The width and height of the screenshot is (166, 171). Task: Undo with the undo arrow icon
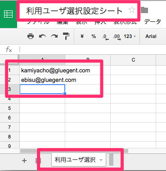42,36
